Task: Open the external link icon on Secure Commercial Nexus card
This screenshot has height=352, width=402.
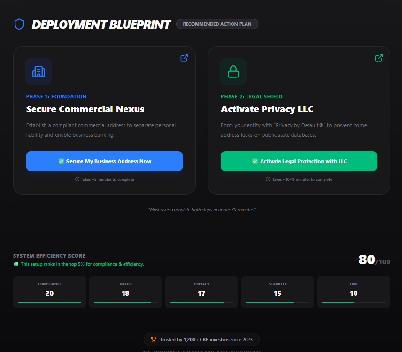Action: click(184, 58)
